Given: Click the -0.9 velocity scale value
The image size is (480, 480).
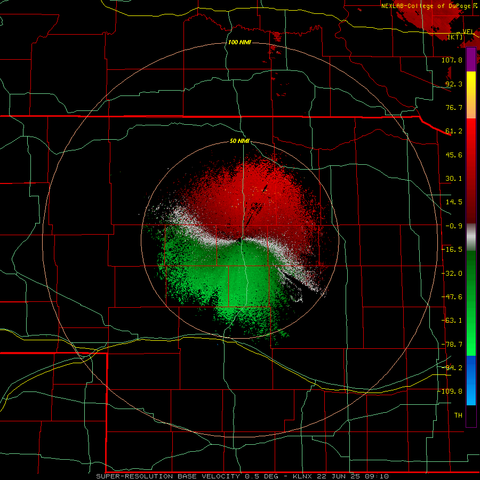Looking at the screenshot, I should [x=454, y=226].
